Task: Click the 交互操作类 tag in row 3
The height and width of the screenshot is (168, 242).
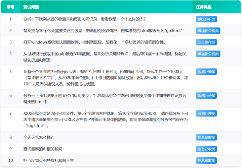Action: coord(206,42)
